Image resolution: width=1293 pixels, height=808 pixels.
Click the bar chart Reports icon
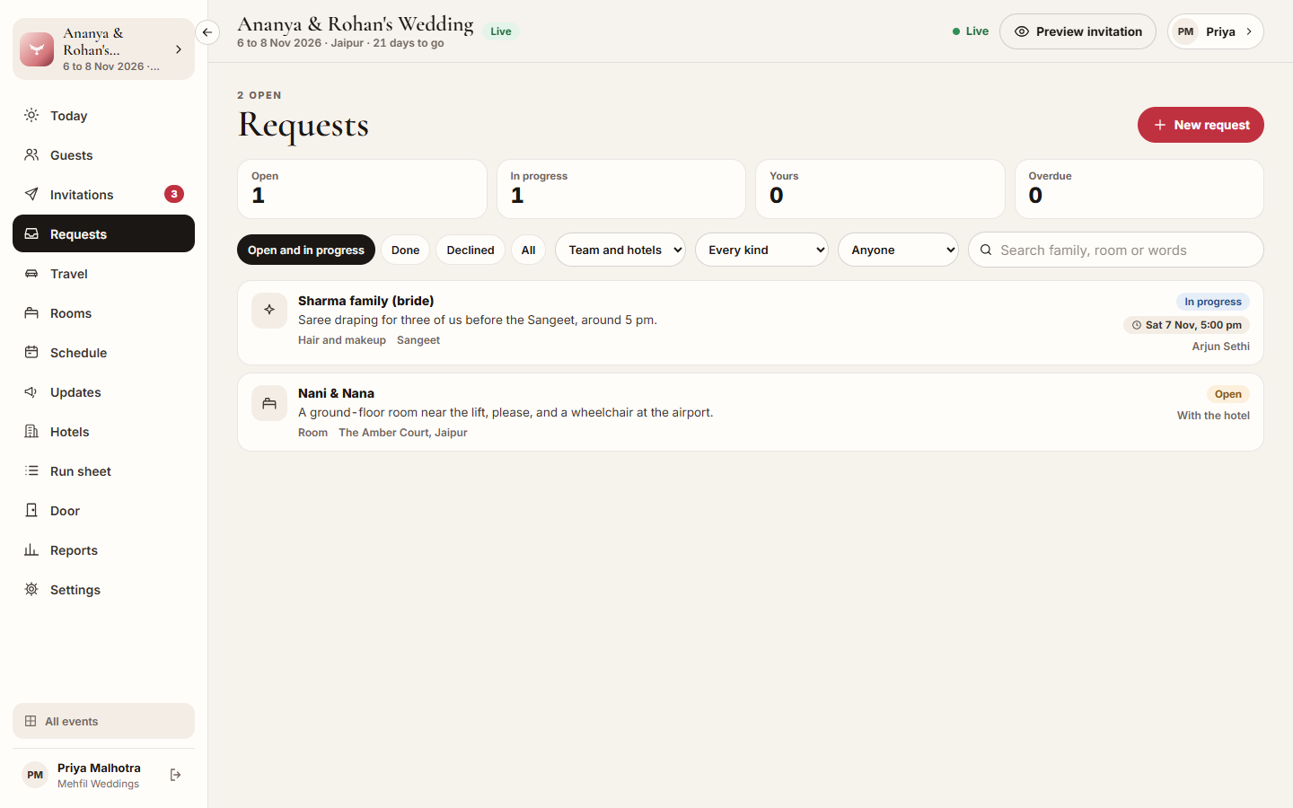point(31,549)
